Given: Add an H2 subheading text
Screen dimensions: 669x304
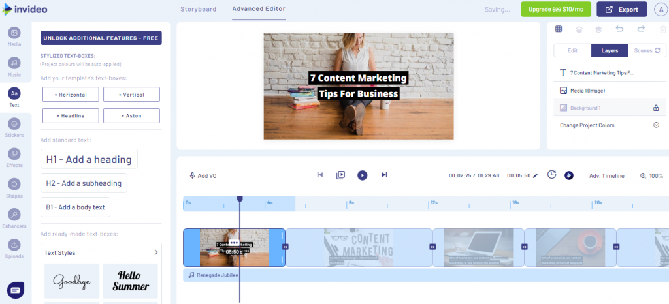Looking at the screenshot, I should [84, 183].
